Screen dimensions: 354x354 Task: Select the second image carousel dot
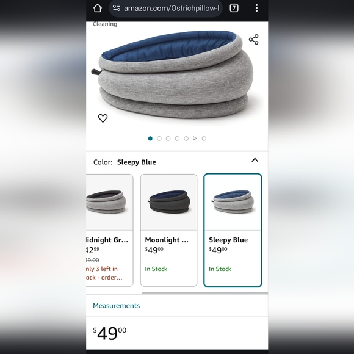pyautogui.click(x=159, y=139)
